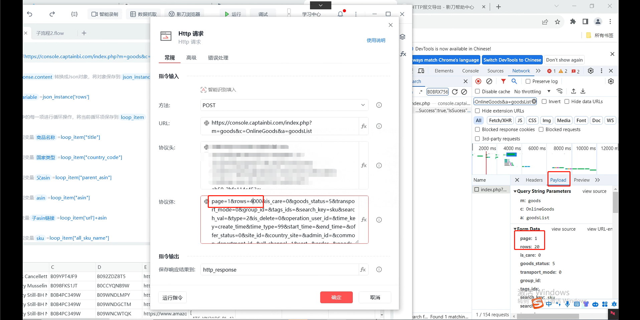The width and height of the screenshot is (640, 320).
Task: Open the DevTools Sources tab
Action: [495, 71]
